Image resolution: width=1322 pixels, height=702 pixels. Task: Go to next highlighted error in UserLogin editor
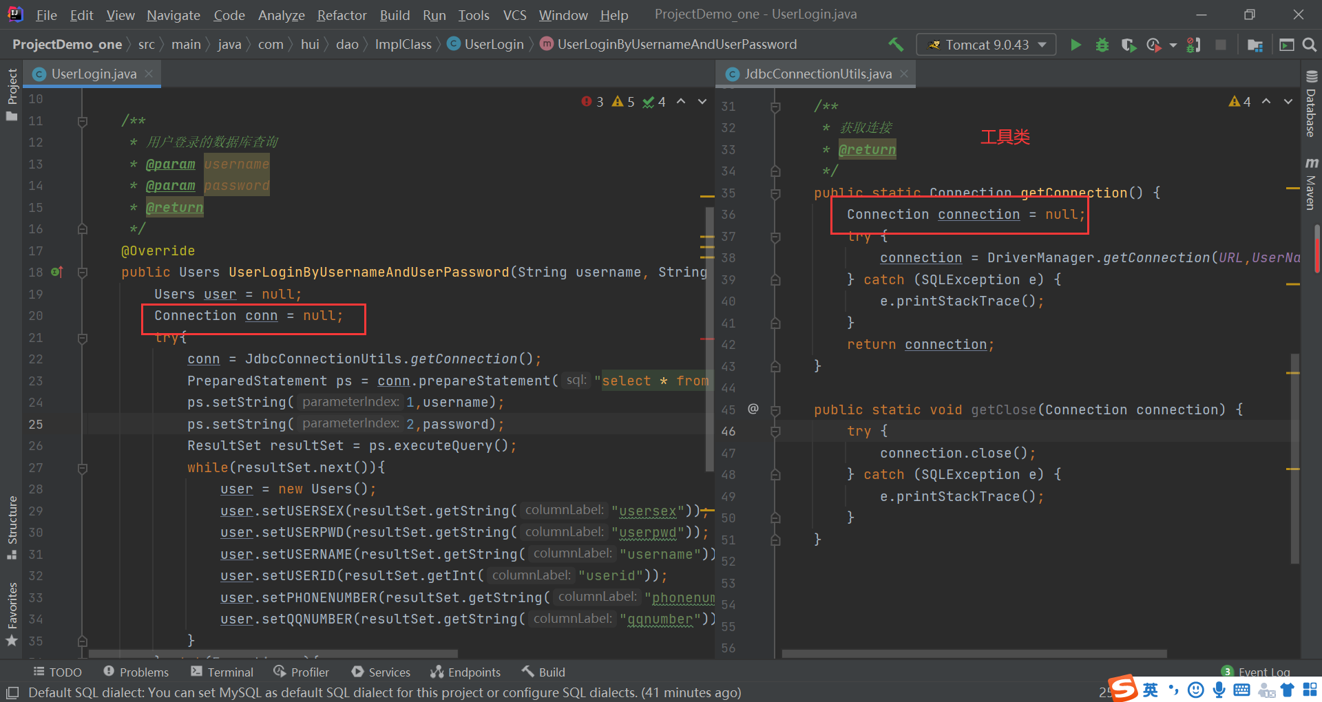click(x=702, y=102)
